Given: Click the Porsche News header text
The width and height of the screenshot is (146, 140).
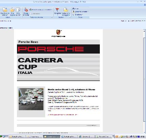Looking at the screenshot, I should click(28, 42).
